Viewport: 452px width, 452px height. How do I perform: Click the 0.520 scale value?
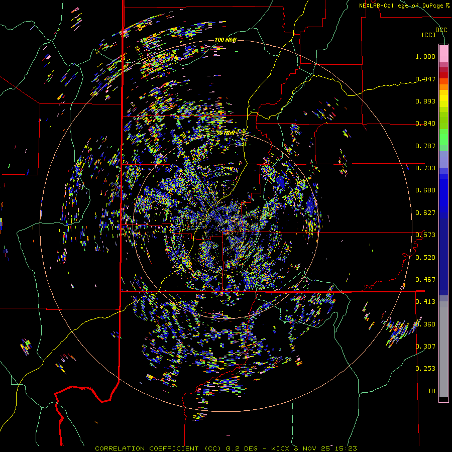(425, 258)
